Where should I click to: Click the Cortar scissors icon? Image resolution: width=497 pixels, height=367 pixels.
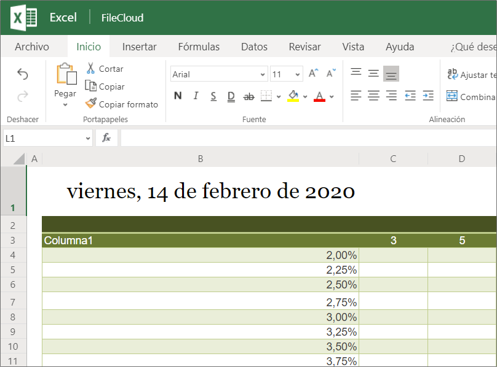(x=90, y=69)
